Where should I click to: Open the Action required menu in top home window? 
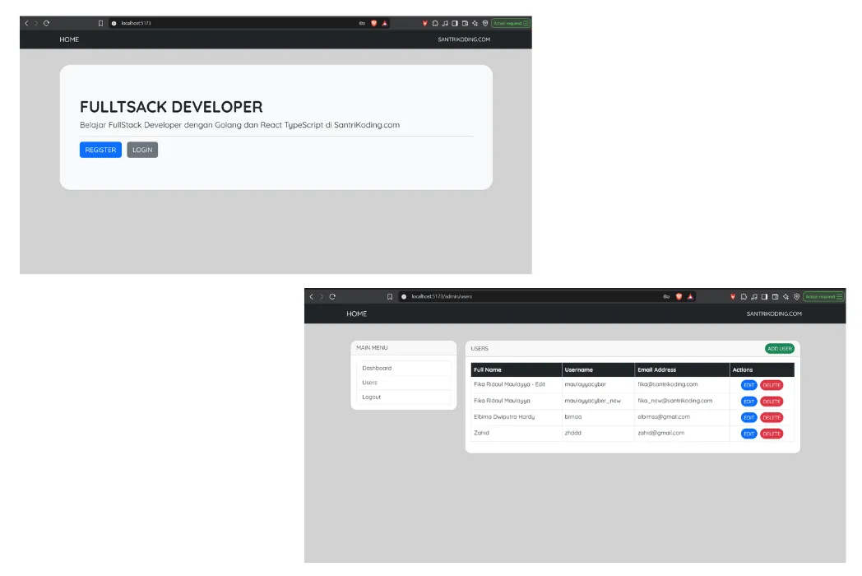(x=511, y=23)
